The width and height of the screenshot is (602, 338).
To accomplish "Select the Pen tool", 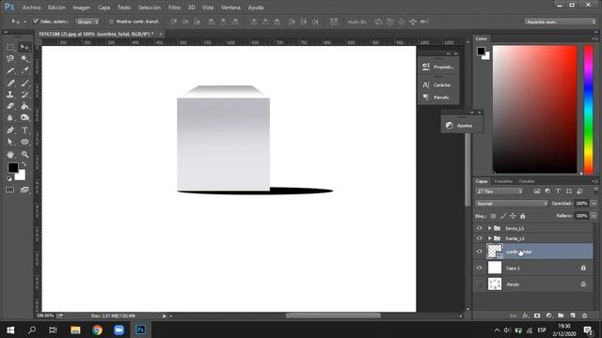I will [x=10, y=131].
